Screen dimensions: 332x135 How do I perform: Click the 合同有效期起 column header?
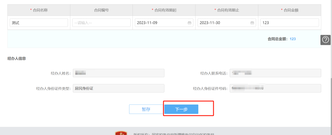tap(164, 10)
